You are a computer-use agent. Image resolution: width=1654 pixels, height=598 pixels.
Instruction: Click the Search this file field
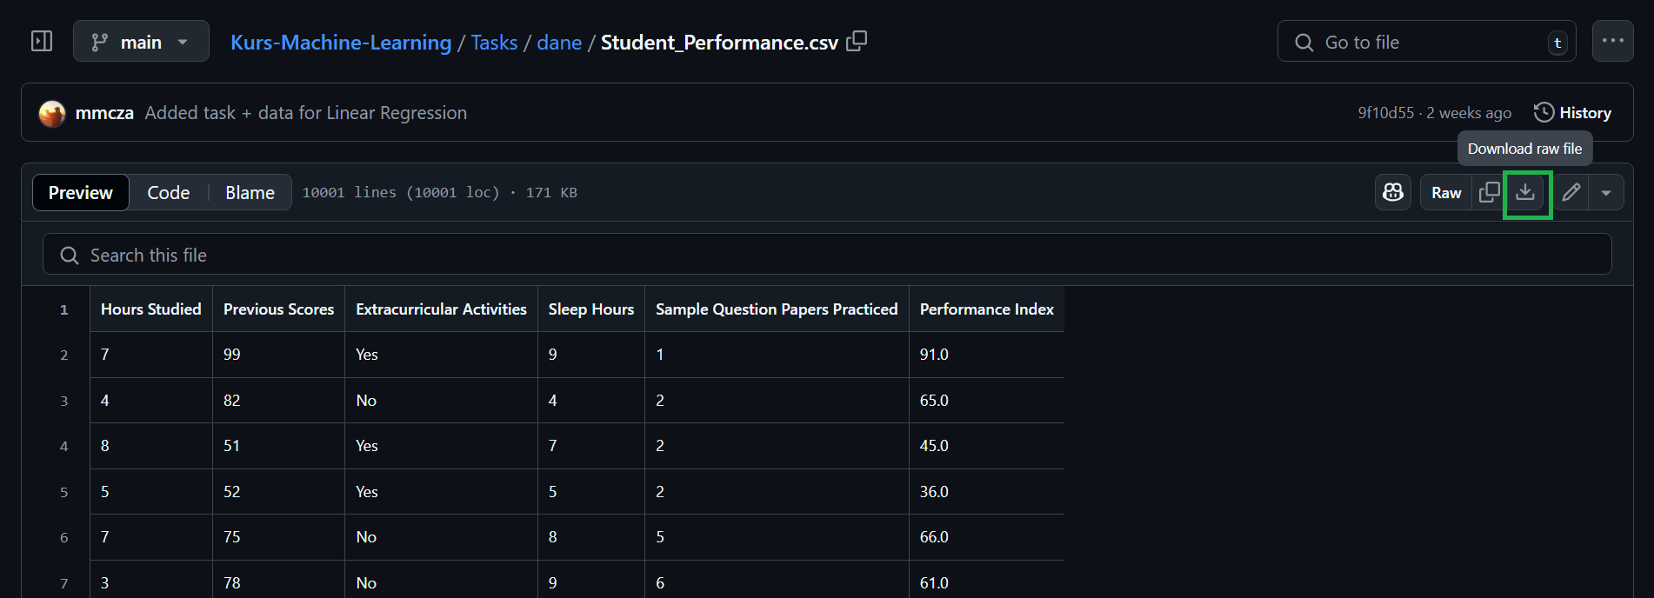827,255
